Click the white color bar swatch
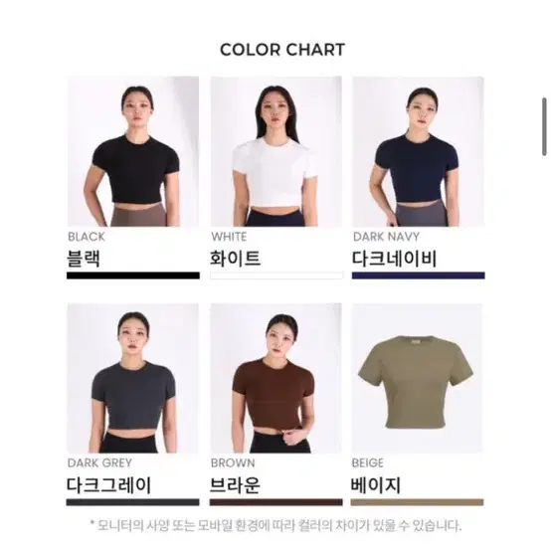Screen dimensions: 551x551 (276, 275)
